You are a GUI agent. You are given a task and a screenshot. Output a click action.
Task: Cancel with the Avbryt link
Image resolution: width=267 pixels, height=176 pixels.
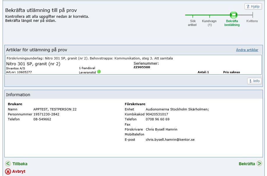coord(19,171)
